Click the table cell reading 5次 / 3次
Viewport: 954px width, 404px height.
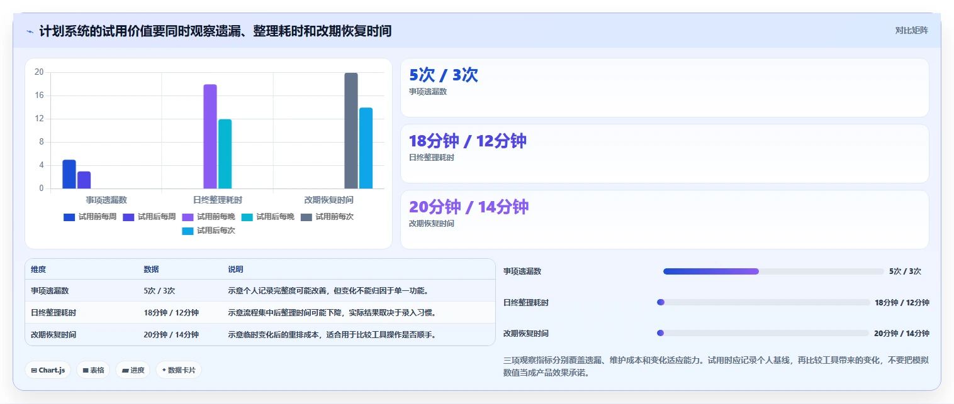click(x=159, y=291)
